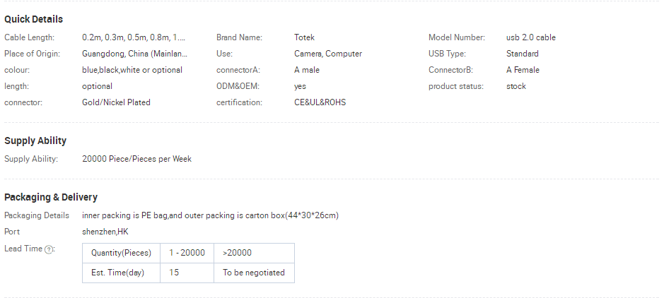Click the Gold/Nickel Plated connector value
The image size is (664, 298).
116,102
